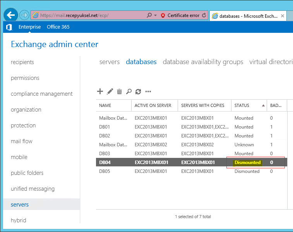Click the Office logo icon
This screenshot has width=293, height=232.
[9, 27]
